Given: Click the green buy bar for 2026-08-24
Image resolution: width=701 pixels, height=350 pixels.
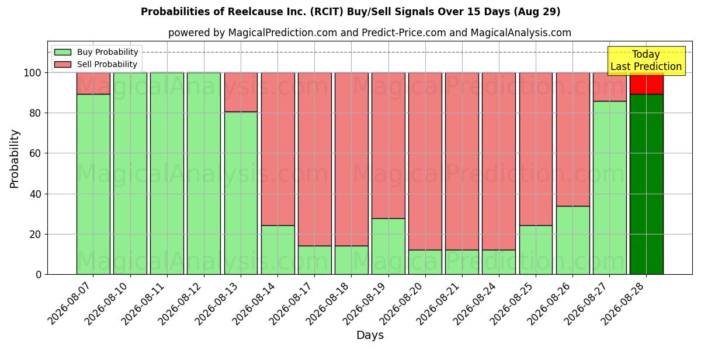Looking at the screenshot, I should (499, 262).
